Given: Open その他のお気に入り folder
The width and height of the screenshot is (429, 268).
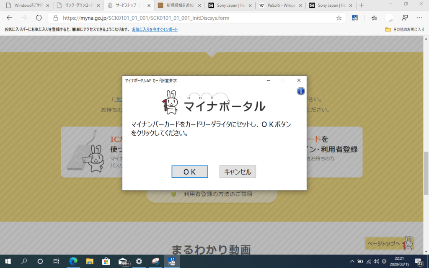Looking at the screenshot, I should point(405,29).
